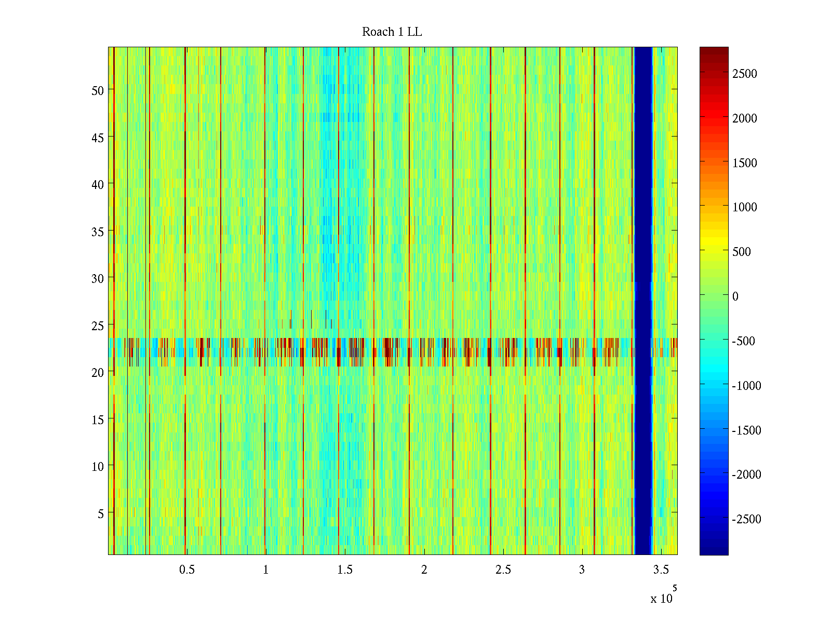
Task: Select the y-axis tick label 50
Action: tap(97, 90)
